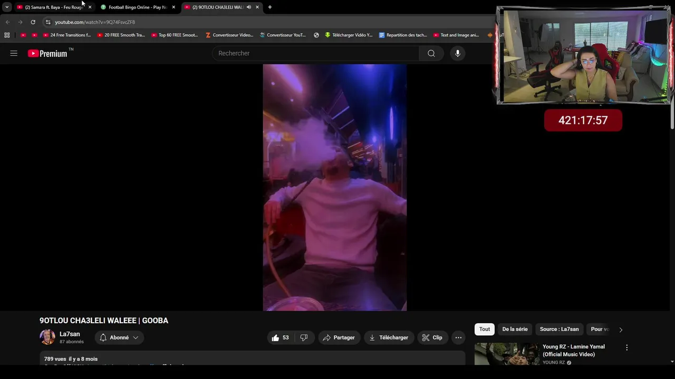675x379 pixels.
Task: Mute the 9OTLOU tab audio speaker icon
Action: point(248,7)
